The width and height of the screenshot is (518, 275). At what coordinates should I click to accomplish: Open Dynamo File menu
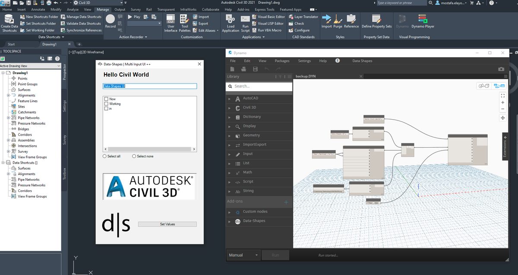pos(233,61)
